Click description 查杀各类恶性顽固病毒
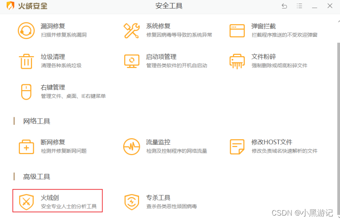 coord(171,206)
